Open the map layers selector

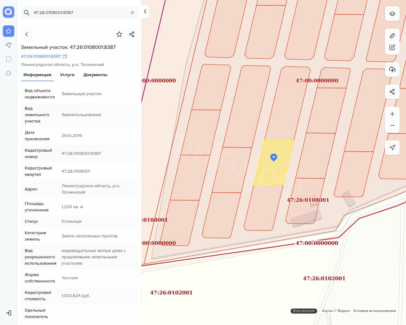point(392,14)
